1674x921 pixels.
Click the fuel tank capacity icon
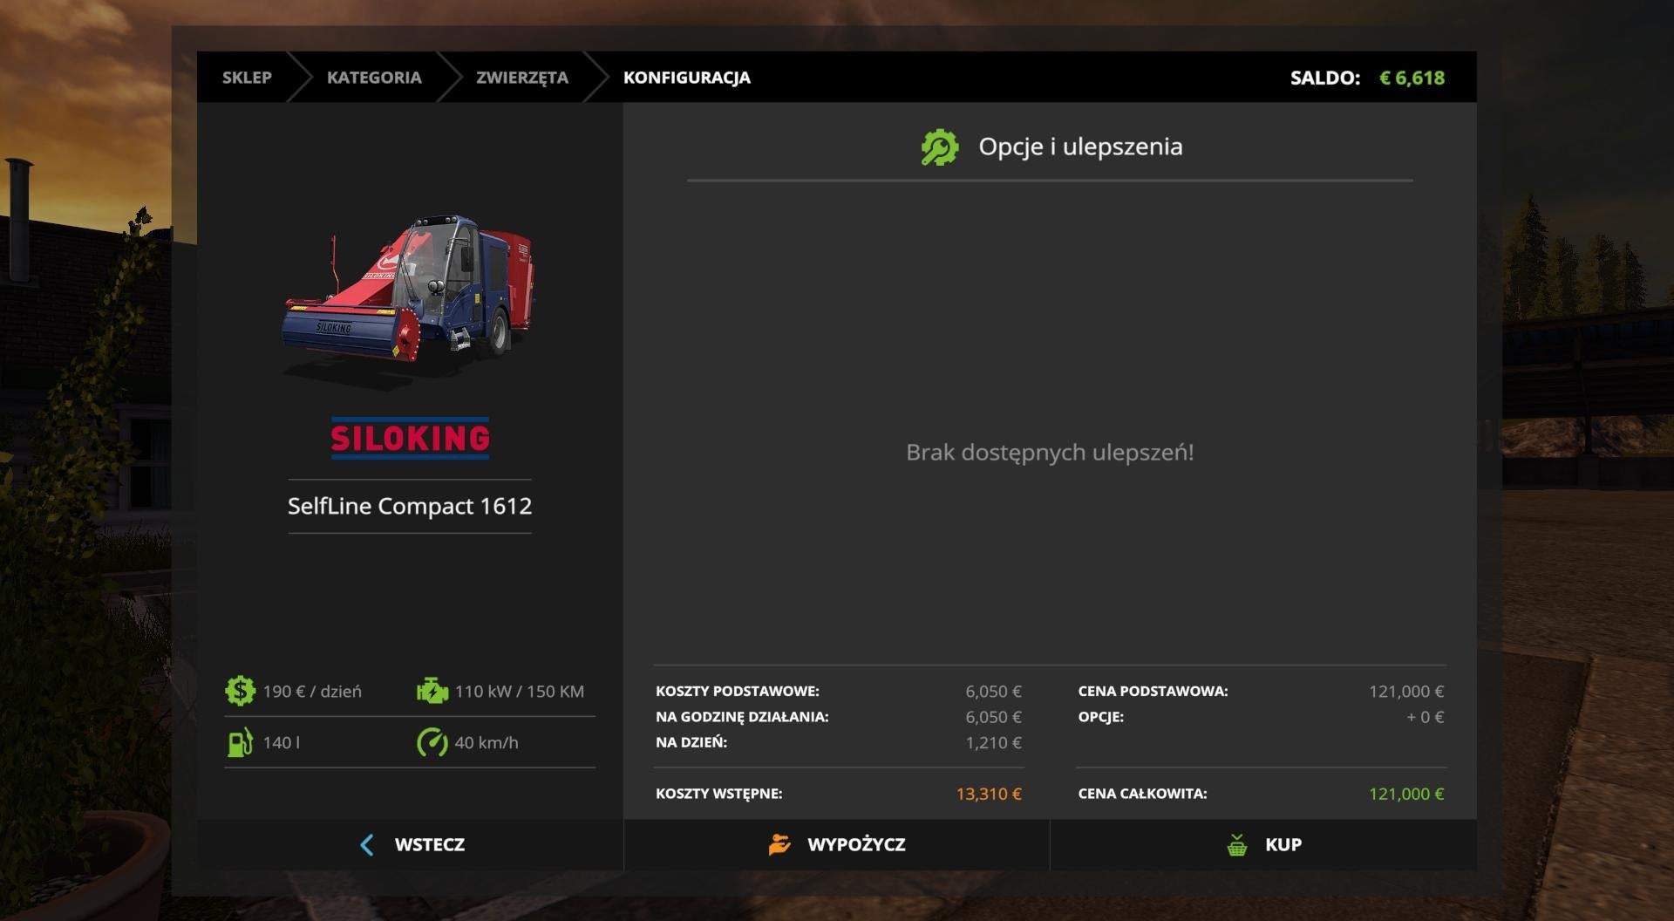point(240,742)
